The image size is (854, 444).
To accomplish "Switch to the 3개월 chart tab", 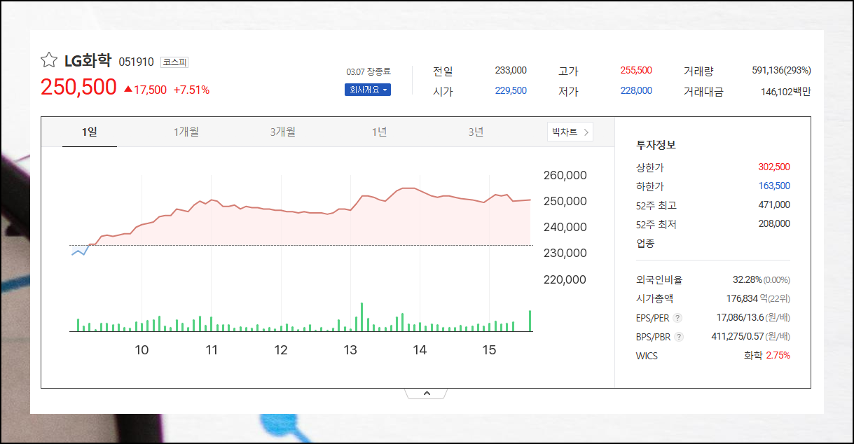I will point(283,132).
